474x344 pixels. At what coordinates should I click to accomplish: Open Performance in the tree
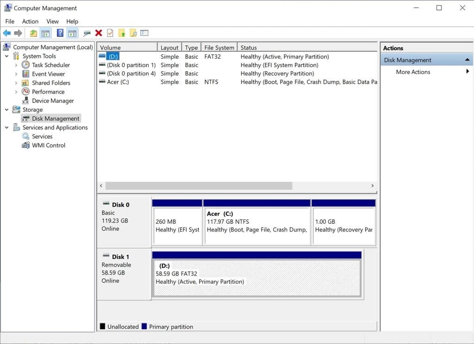(48, 92)
